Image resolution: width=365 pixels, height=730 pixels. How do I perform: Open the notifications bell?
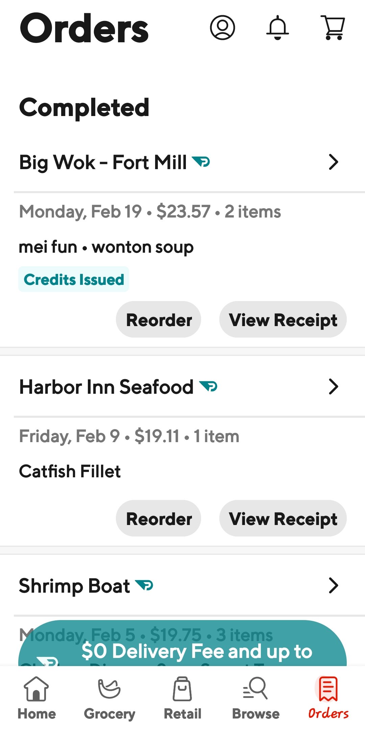277,28
